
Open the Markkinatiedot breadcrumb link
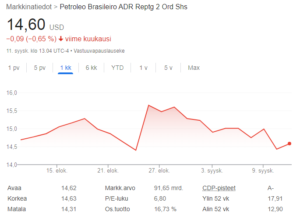(x=29, y=7)
